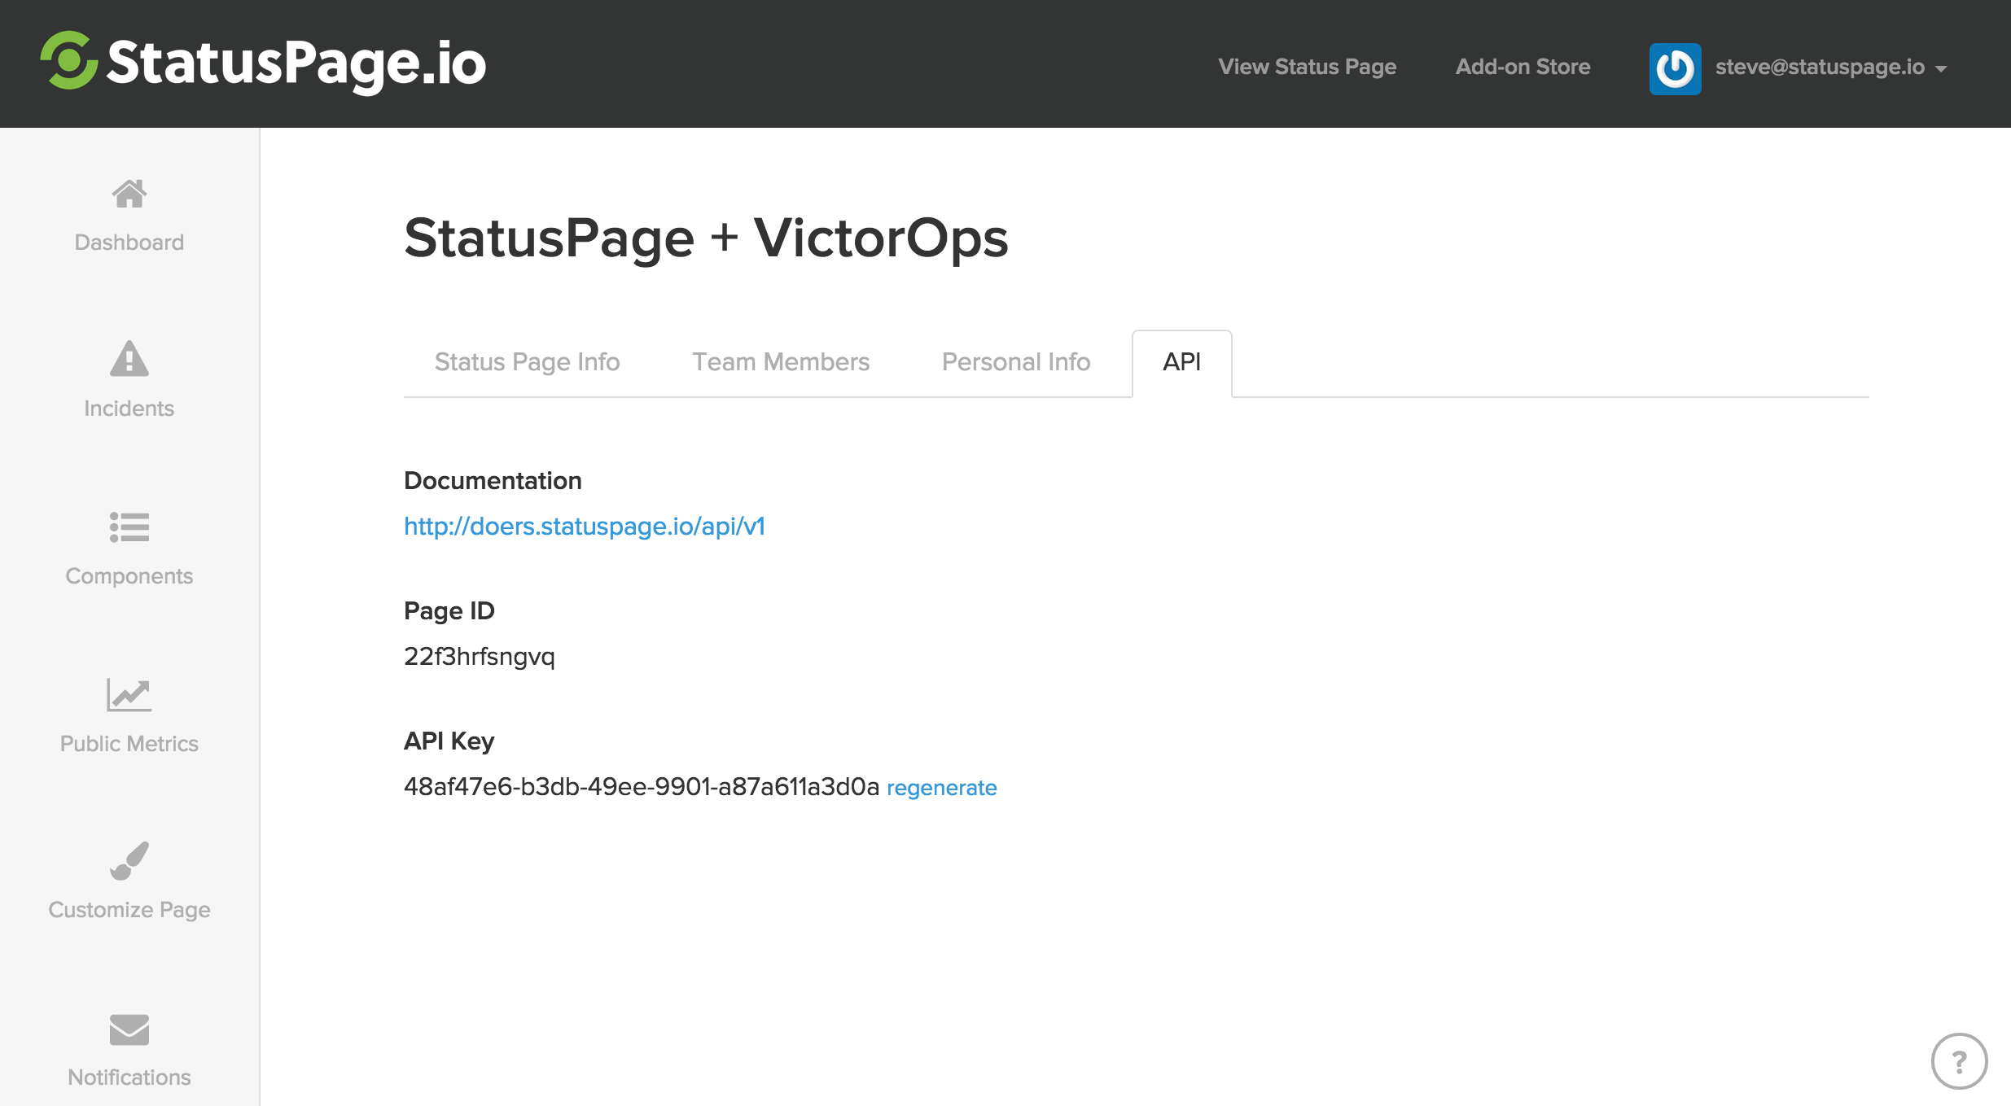2011x1106 pixels.
Task: Click the steve@statuspage.io email text
Action: (1820, 67)
